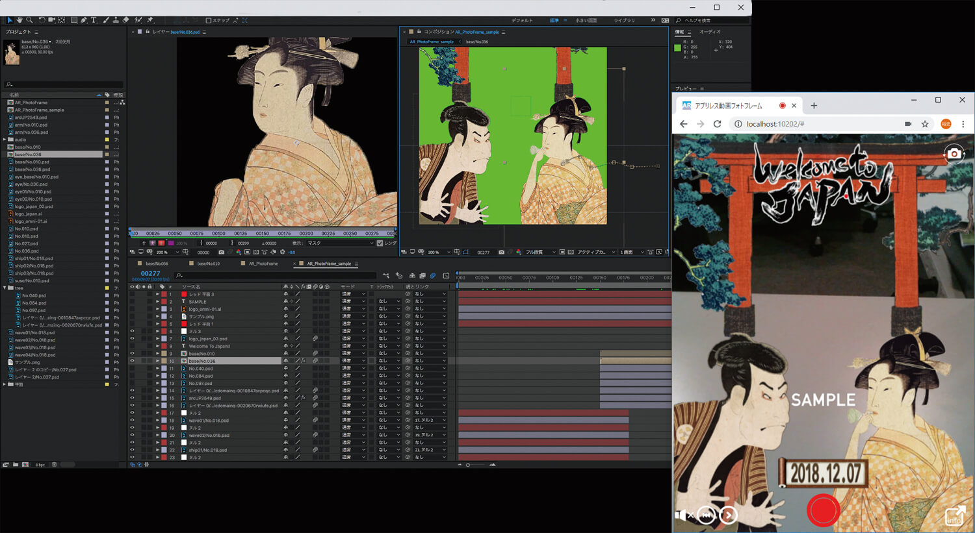Screen dimensions: 975x533
Task: Enable the snap checkbox (スナップ)
Action: [209, 21]
